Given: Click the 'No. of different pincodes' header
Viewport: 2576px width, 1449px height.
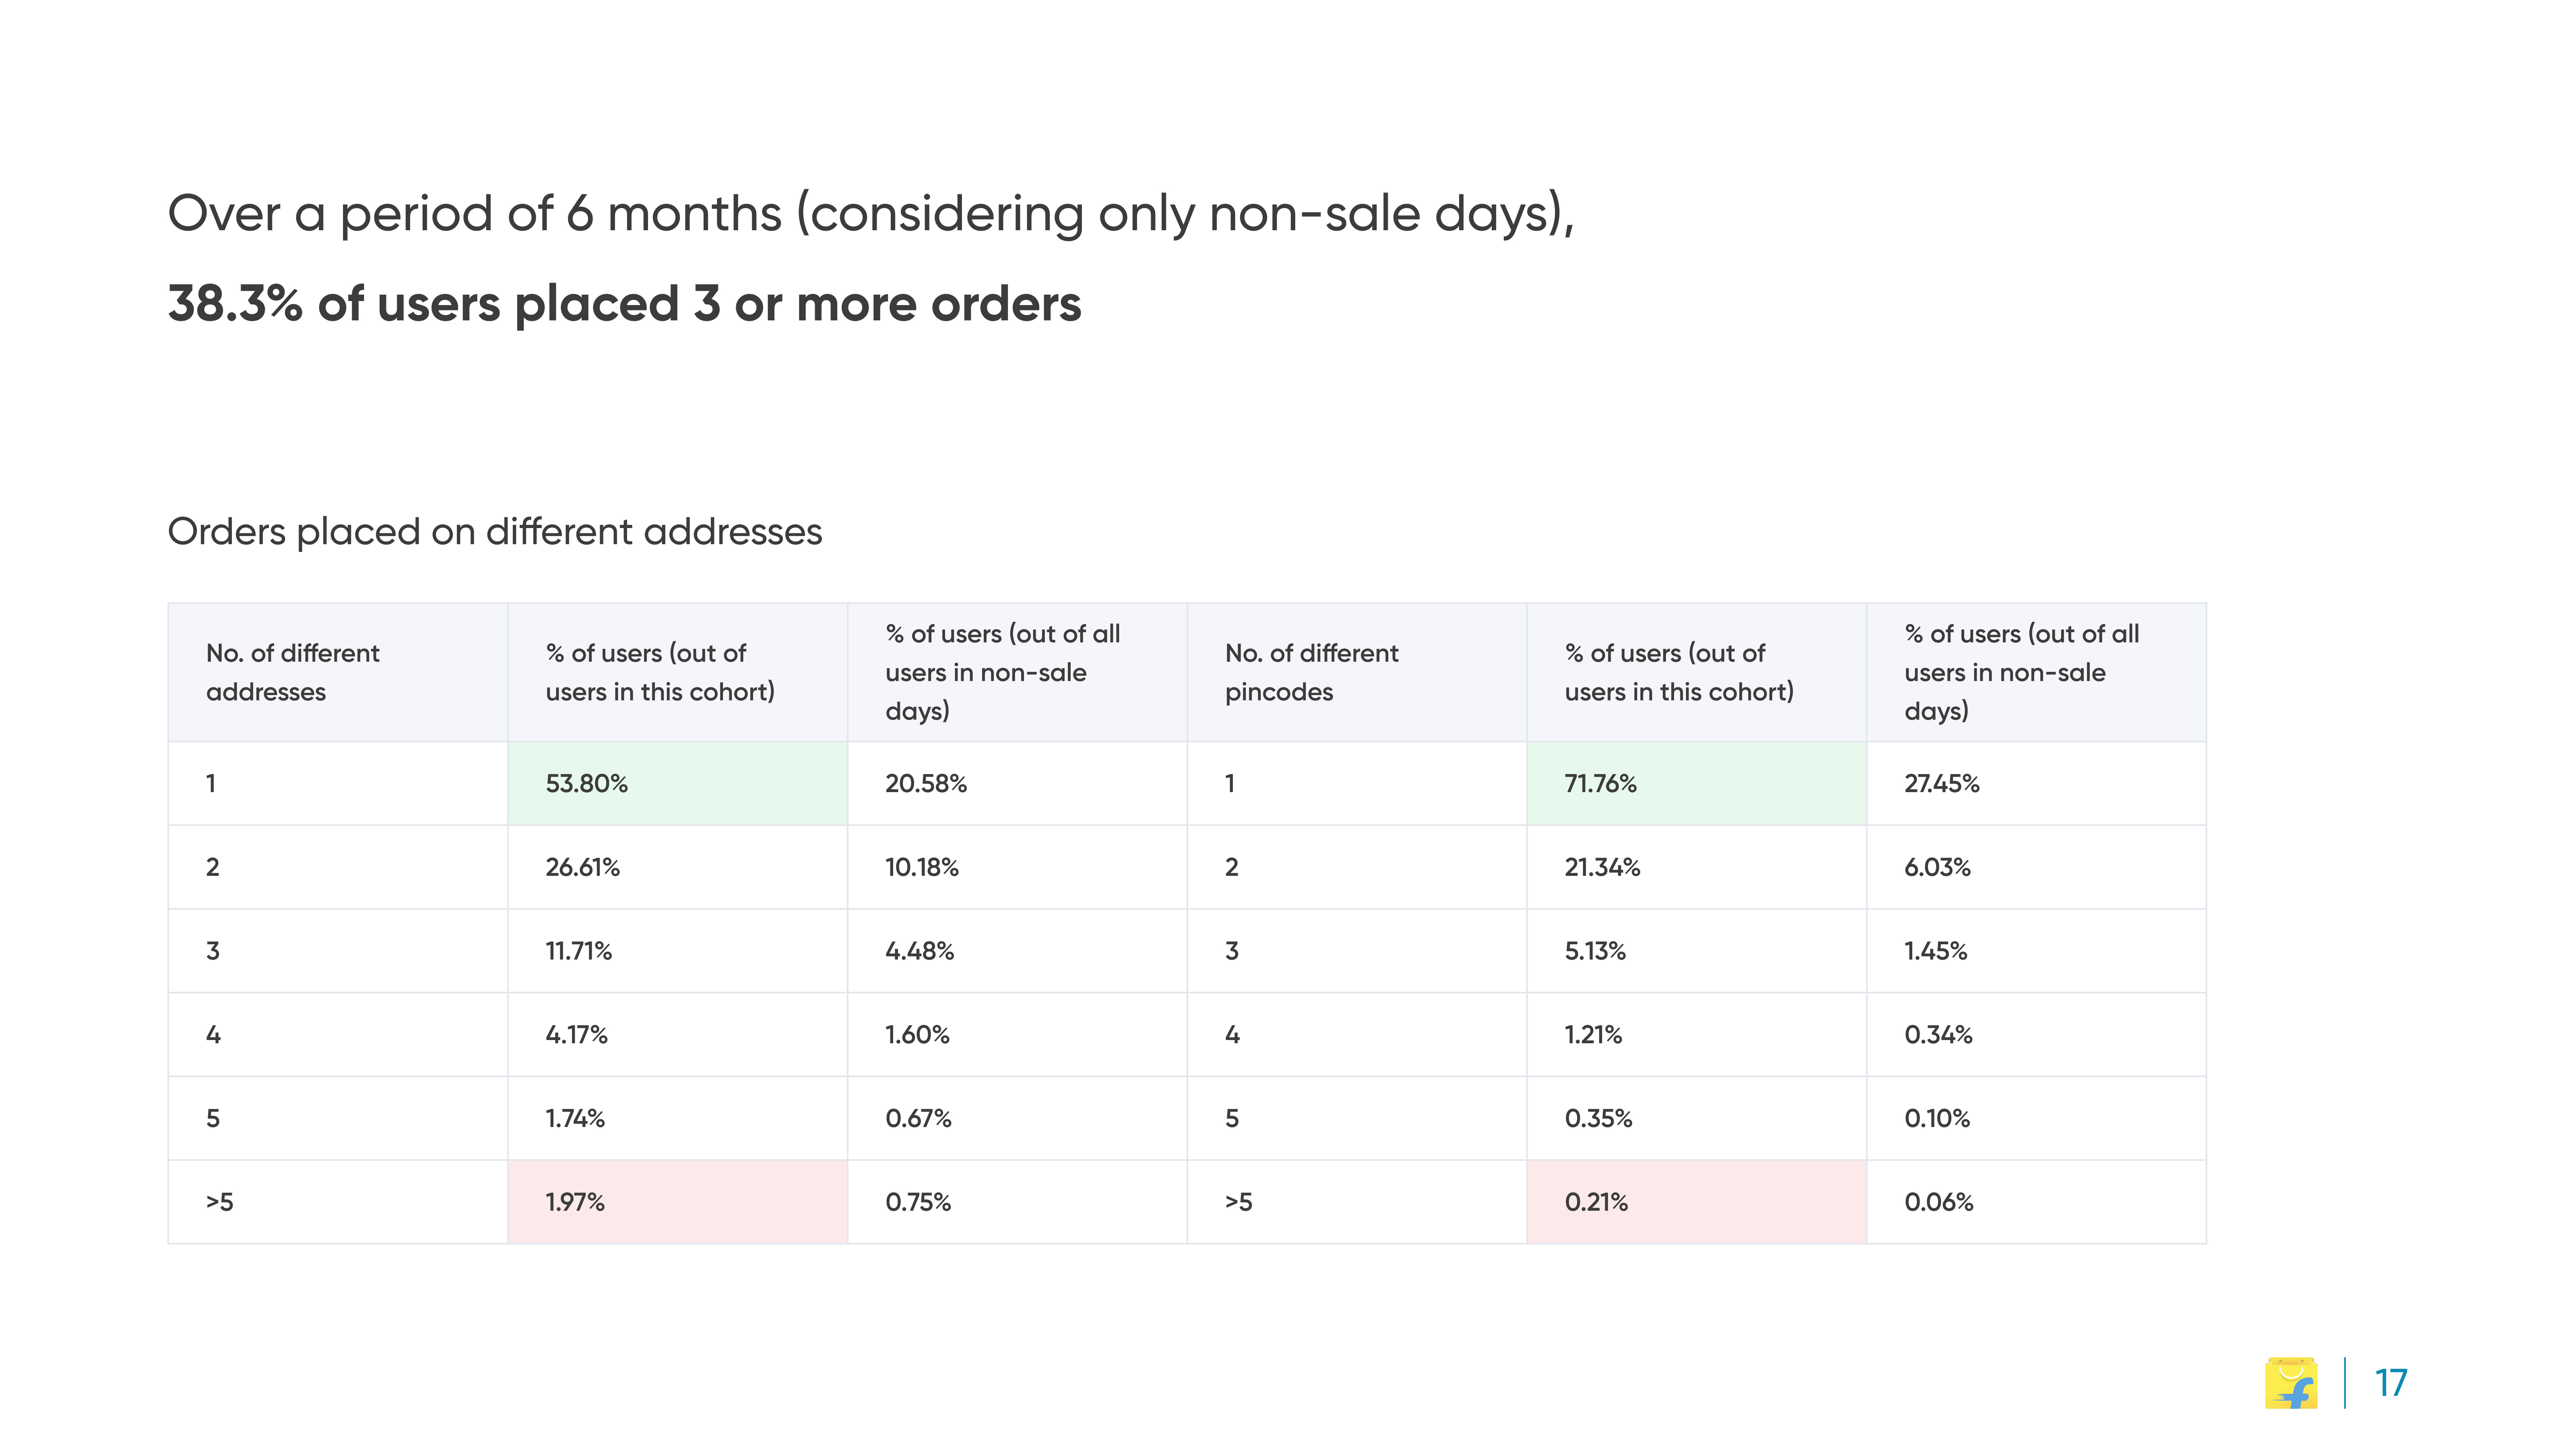Looking at the screenshot, I should pos(1357,672).
